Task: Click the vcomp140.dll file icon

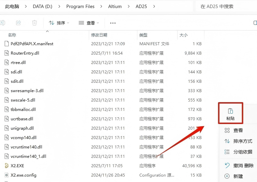Action: pyautogui.click(x=7, y=137)
